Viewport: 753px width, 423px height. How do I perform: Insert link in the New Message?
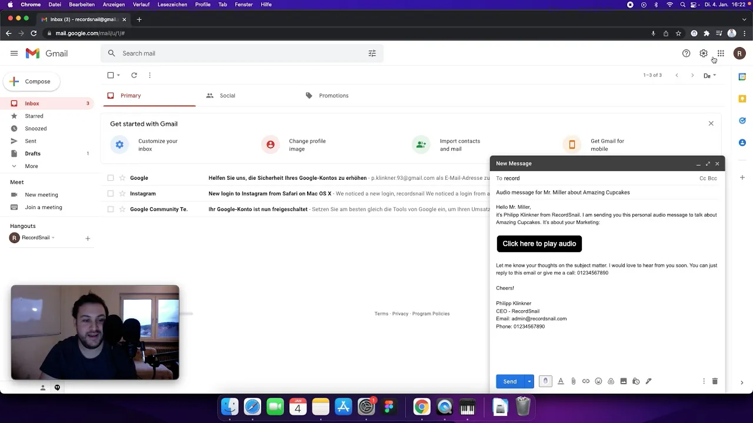tap(586, 381)
